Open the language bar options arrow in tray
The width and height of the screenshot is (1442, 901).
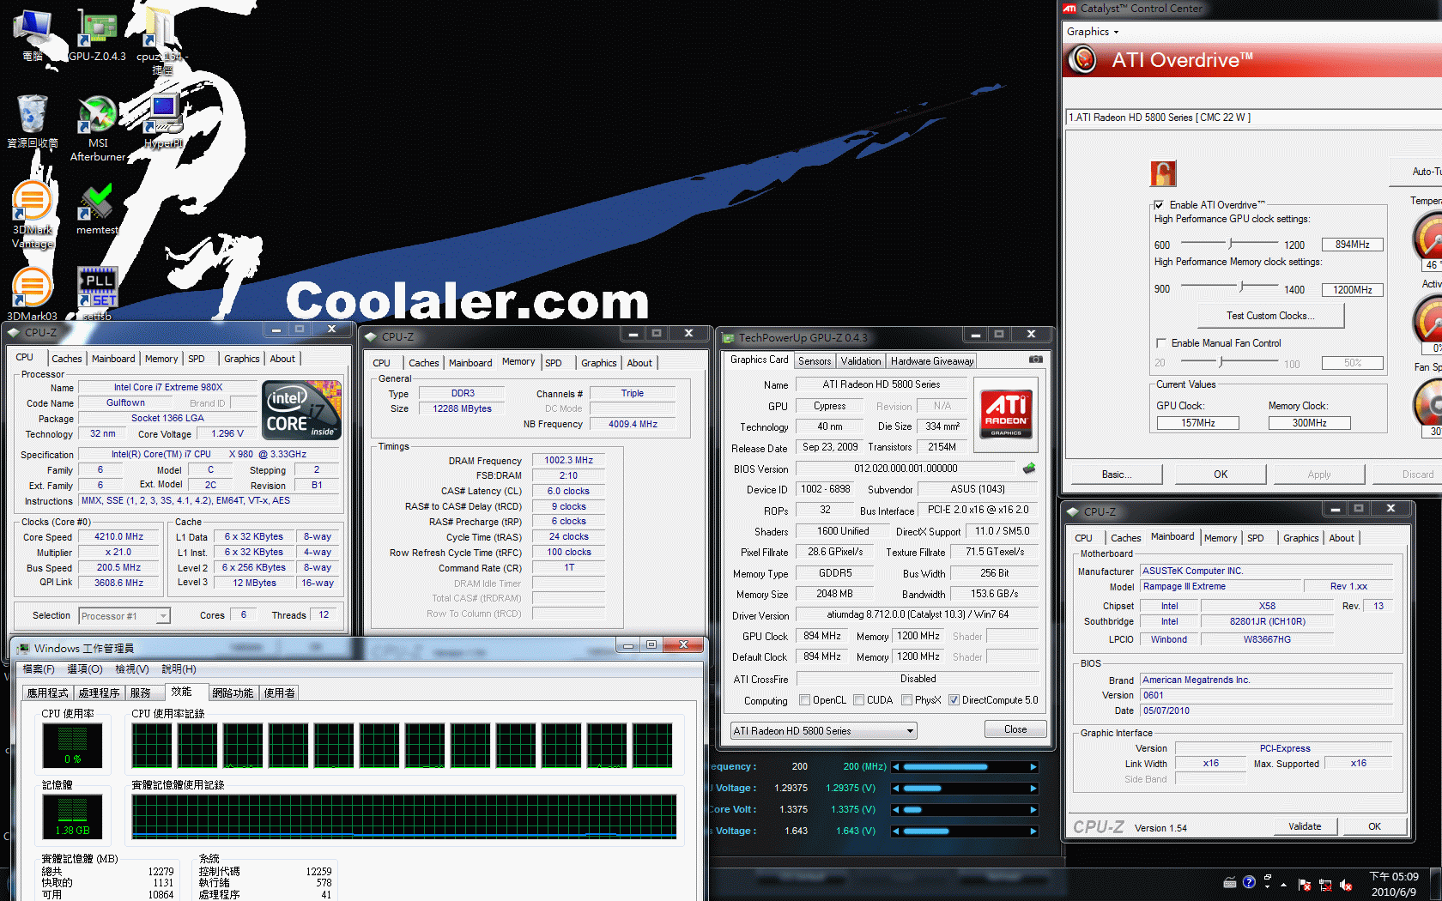[x=1268, y=886]
